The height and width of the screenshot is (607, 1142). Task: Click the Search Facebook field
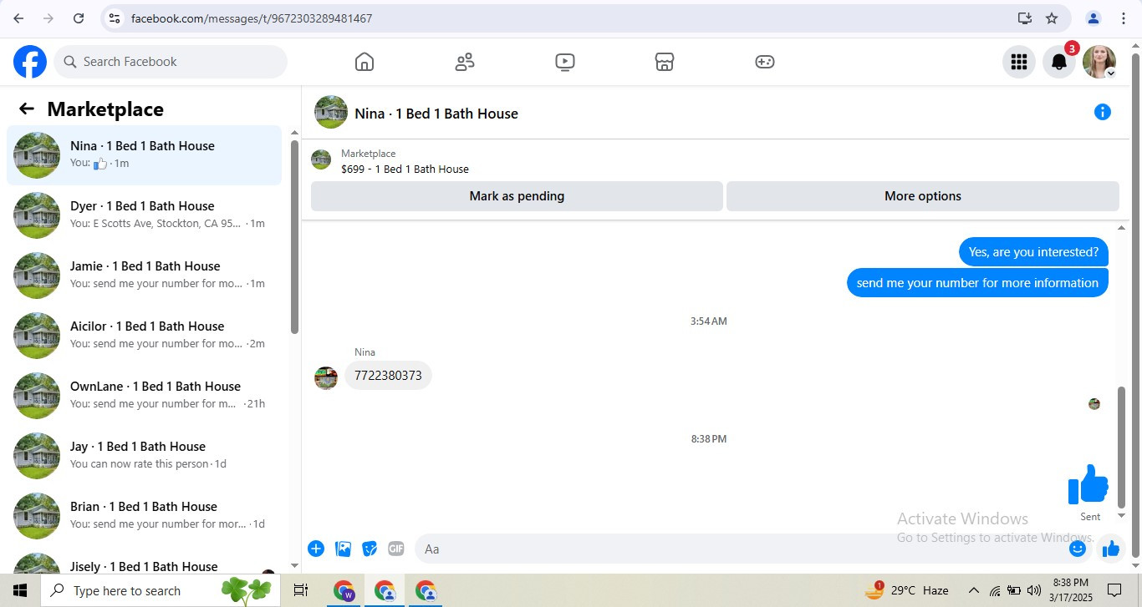(171, 62)
